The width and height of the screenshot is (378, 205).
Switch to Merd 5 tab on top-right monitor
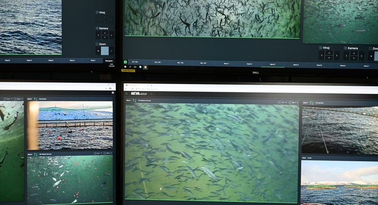pos(319,65)
